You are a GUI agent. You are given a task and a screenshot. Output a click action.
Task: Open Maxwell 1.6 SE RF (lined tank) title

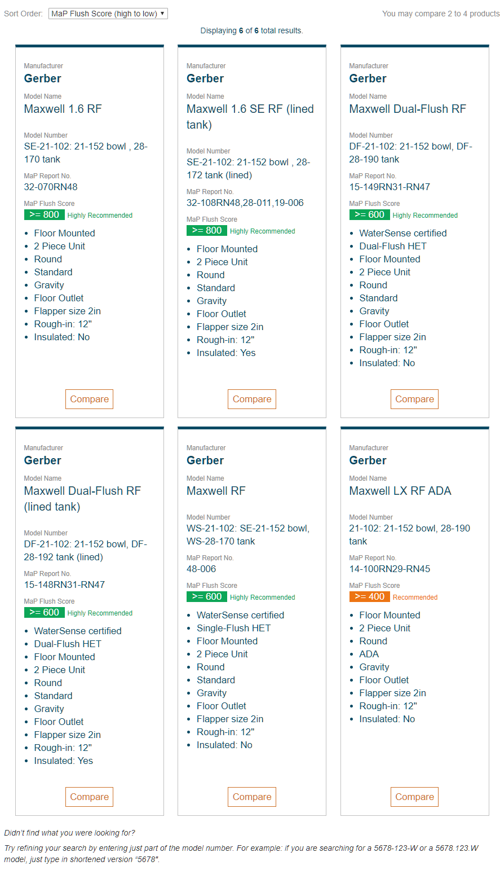click(x=250, y=117)
